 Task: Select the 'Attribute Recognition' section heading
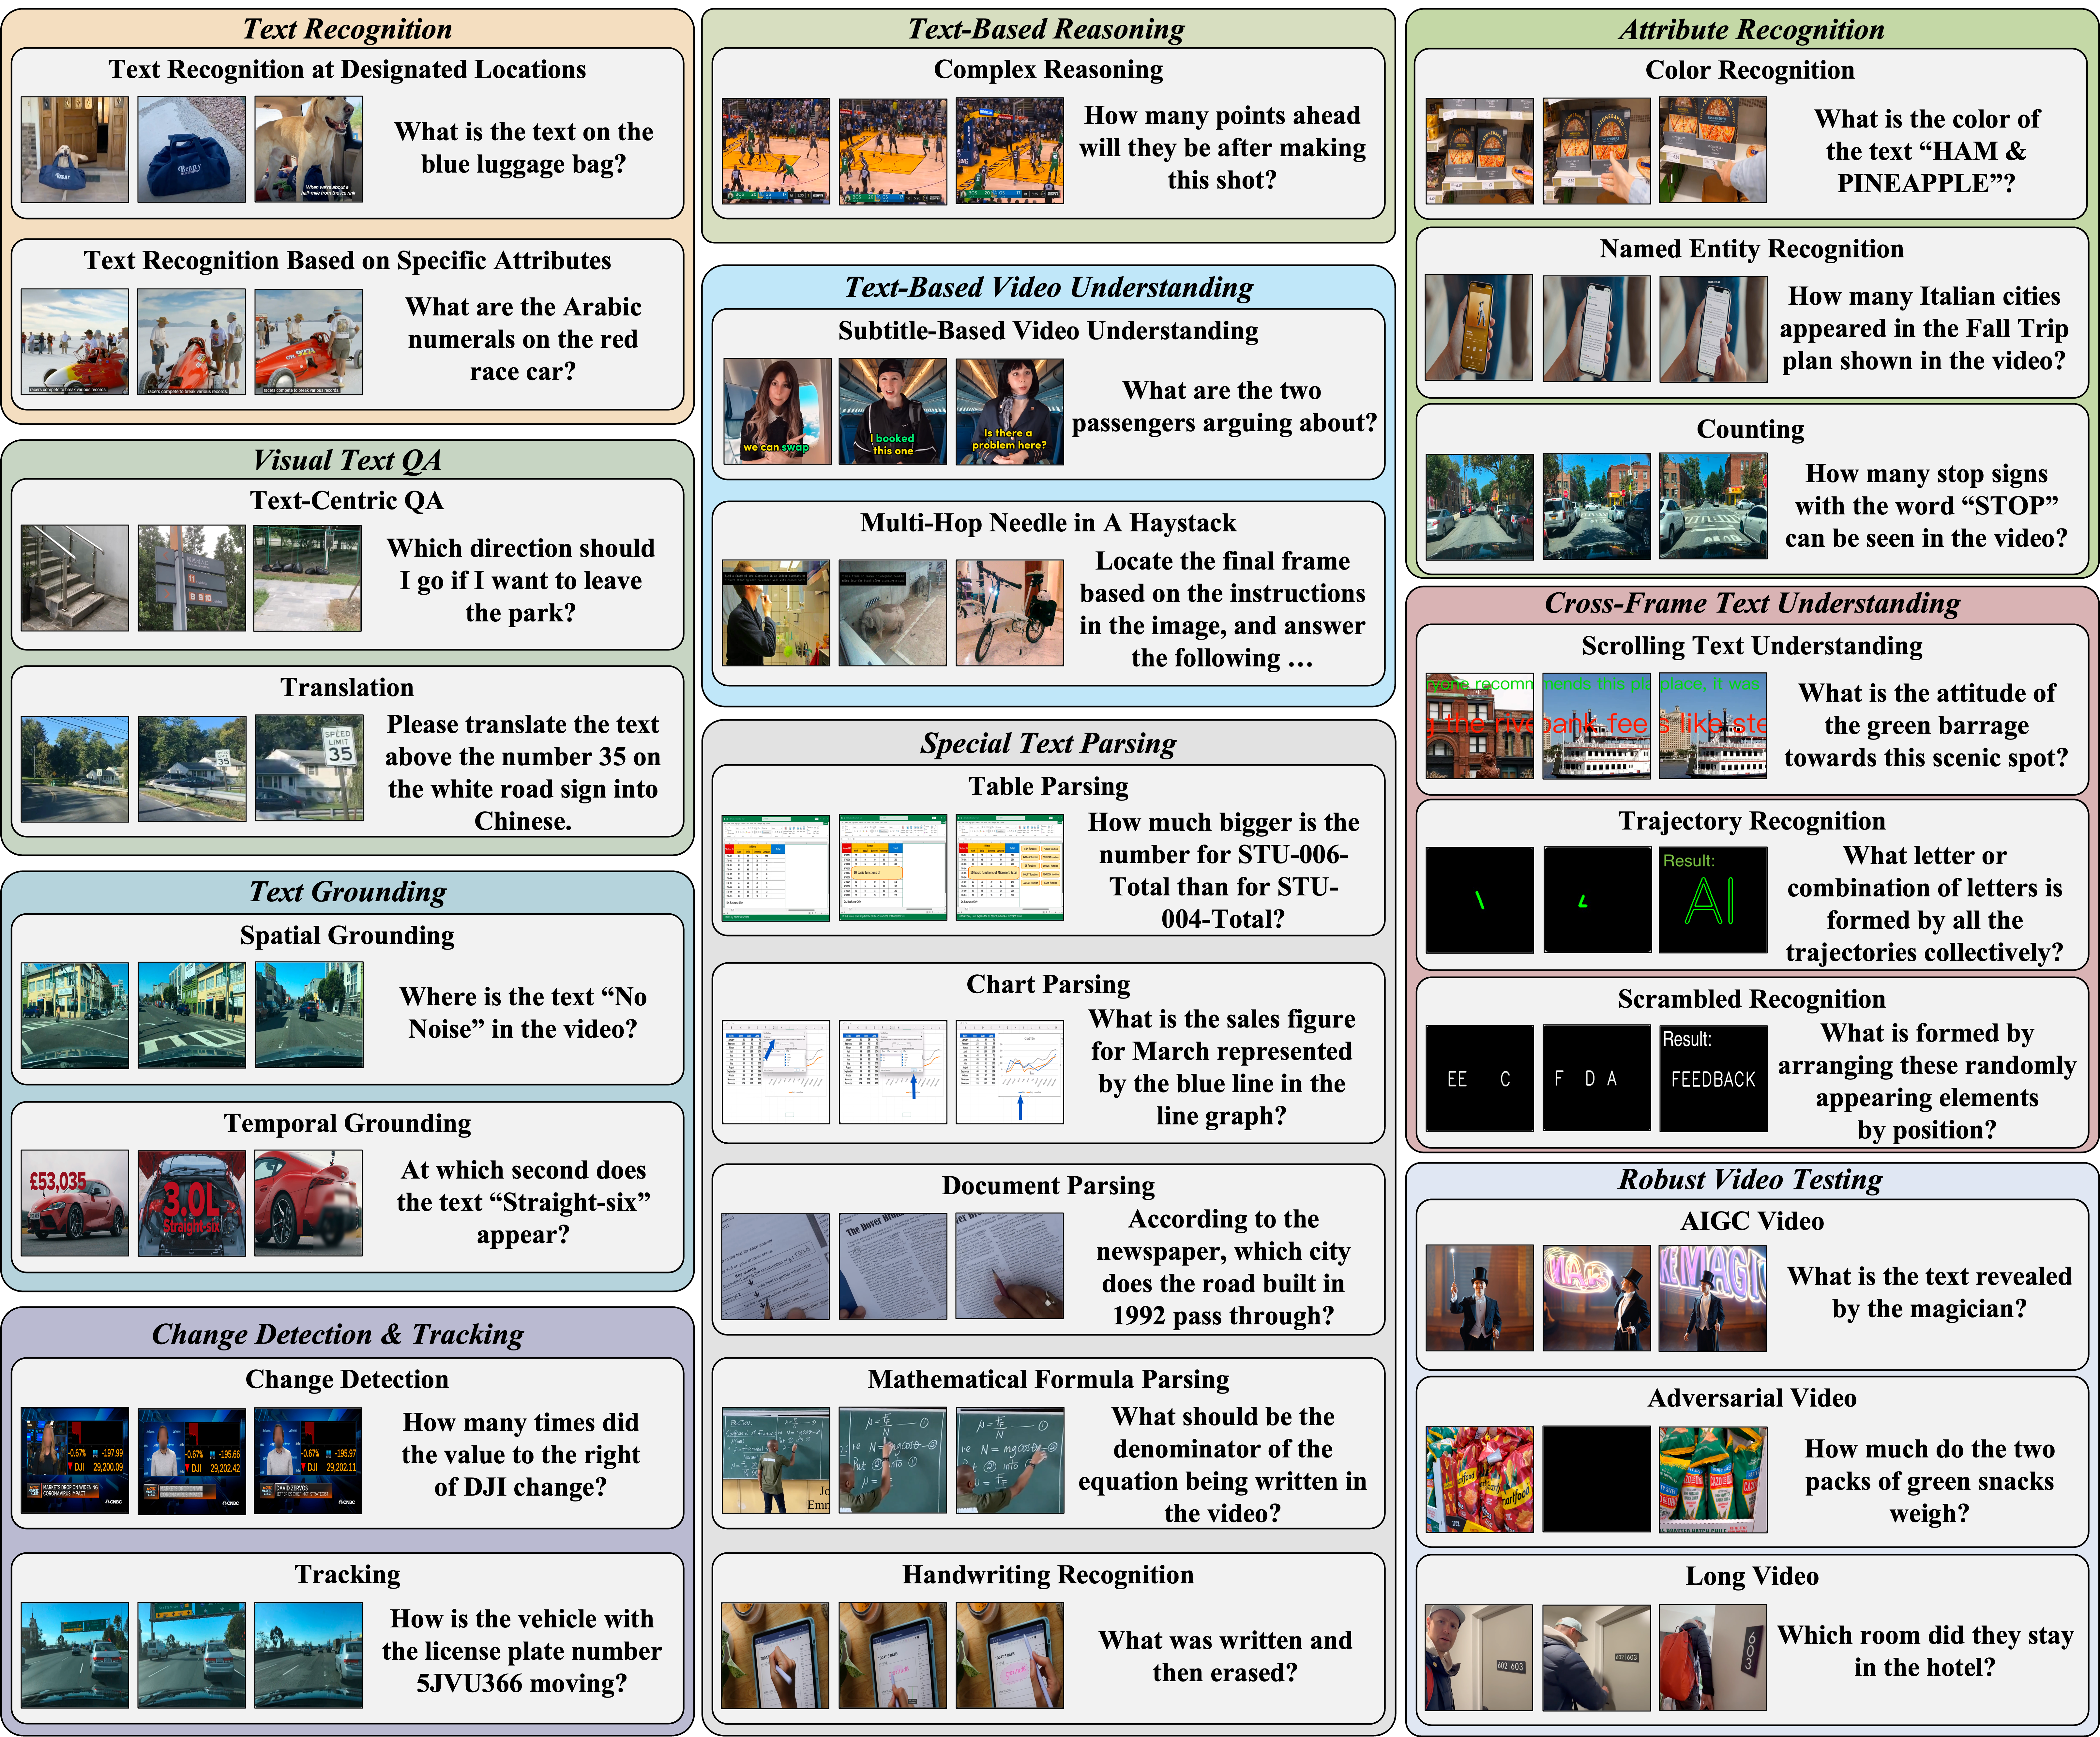click(x=1752, y=30)
